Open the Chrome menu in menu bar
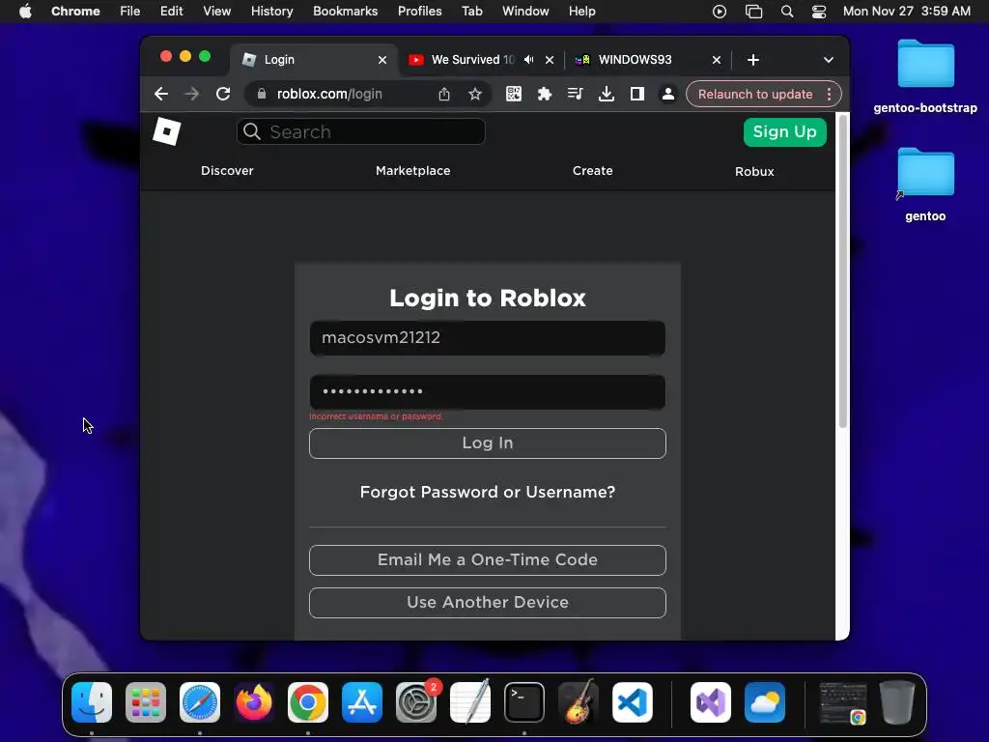The width and height of the screenshot is (989, 742). point(75,12)
